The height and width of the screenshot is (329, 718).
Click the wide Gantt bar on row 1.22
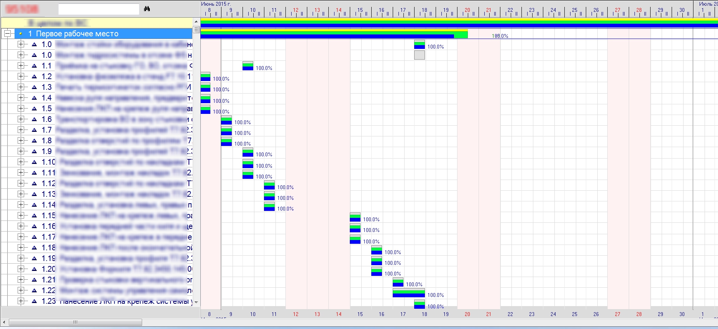(408, 293)
